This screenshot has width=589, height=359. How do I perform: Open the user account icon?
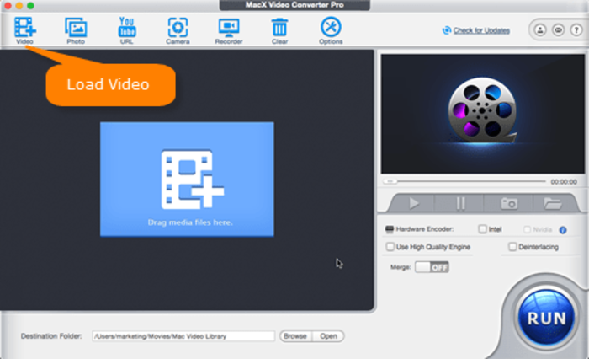[540, 29]
